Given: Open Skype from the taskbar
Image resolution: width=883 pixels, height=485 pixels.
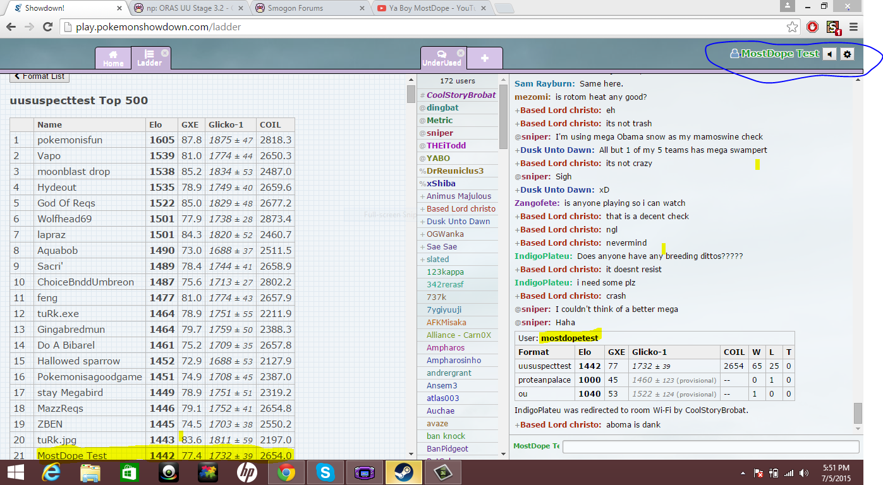Looking at the screenshot, I should 325,472.
